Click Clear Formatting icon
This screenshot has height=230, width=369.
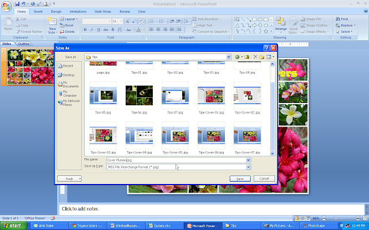tap(142, 21)
